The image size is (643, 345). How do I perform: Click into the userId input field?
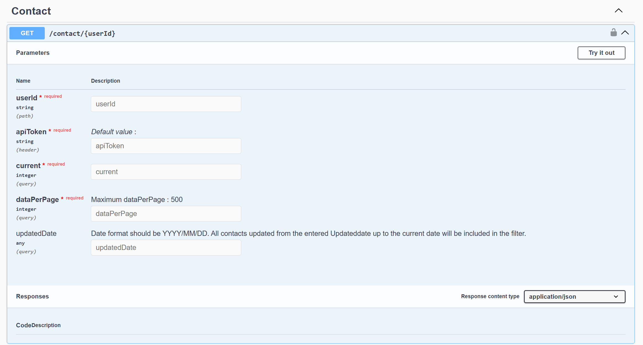pos(166,104)
